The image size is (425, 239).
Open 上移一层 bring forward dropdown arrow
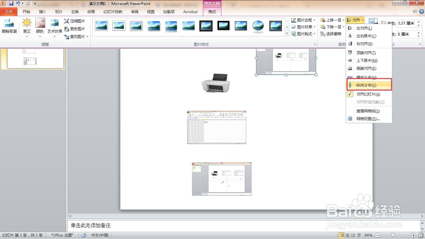(x=344, y=20)
